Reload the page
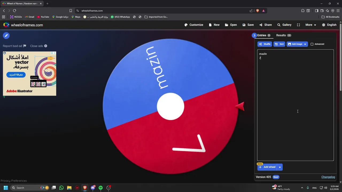The image size is (342, 192). tap(14, 11)
